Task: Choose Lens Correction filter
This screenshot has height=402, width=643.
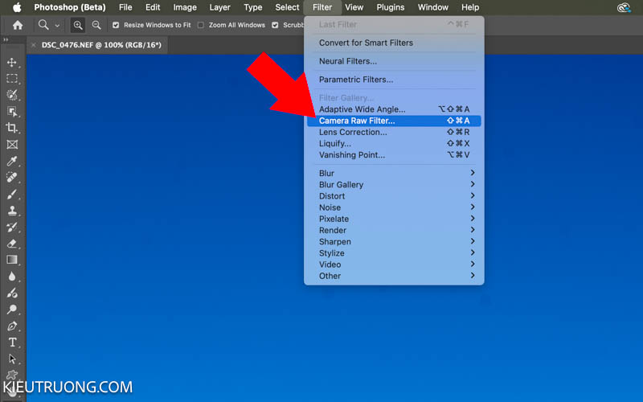Action: point(394,132)
